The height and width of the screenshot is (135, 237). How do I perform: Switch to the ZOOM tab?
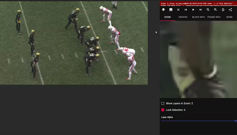pyautogui.click(x=167, y=17)
